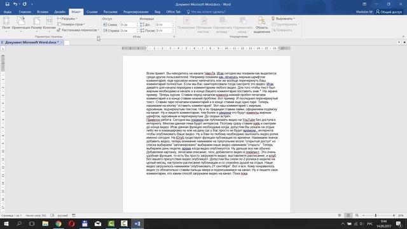Viewport: 407px width, 229px height.
Task: Open the Windows notification center
Action: (x=399, y=223)
